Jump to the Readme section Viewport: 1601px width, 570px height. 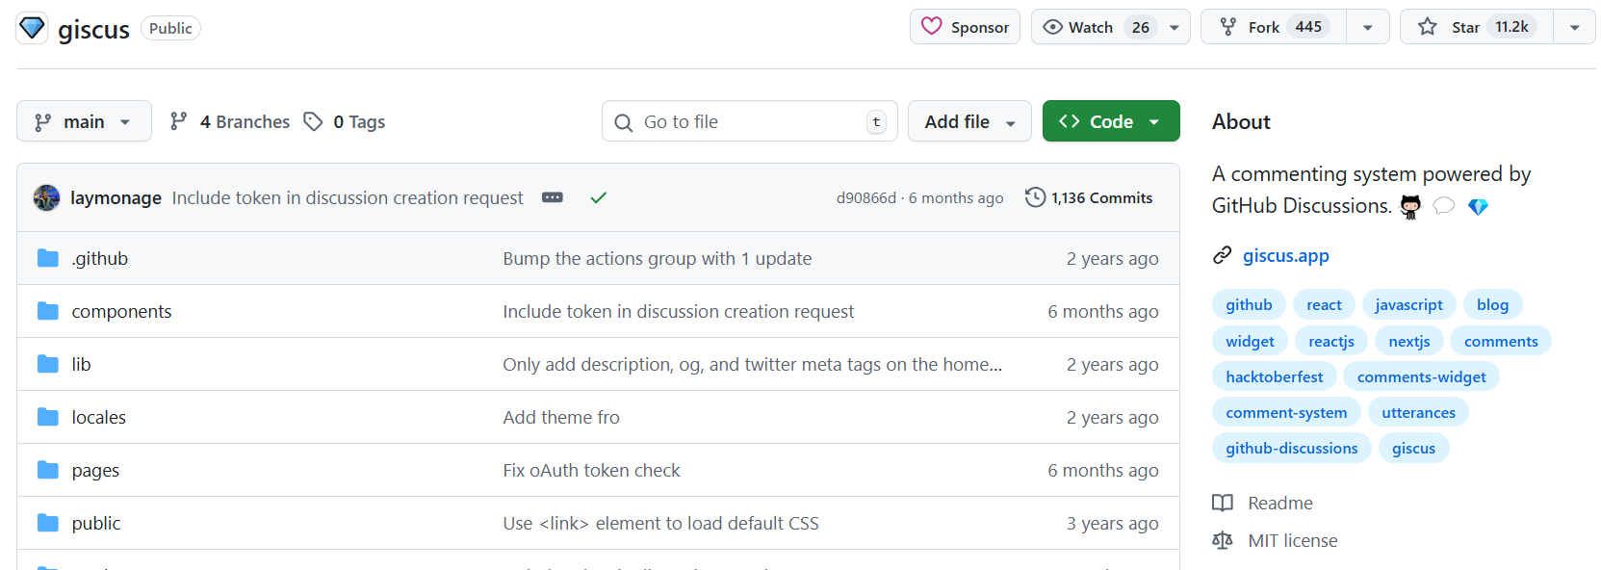pos(1279,503)
